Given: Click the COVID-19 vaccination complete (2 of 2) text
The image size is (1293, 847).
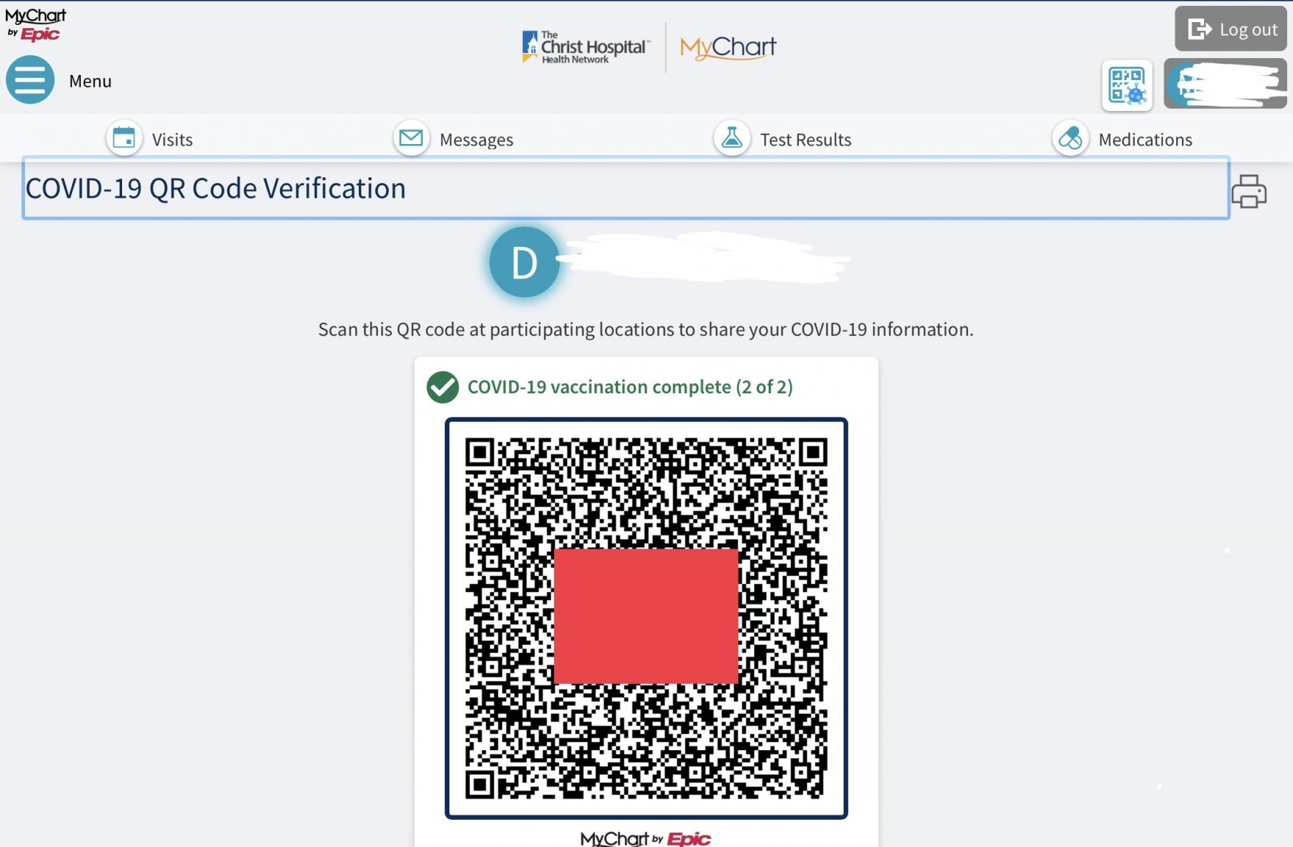Looking at the screenshot, I should [630, 387].
